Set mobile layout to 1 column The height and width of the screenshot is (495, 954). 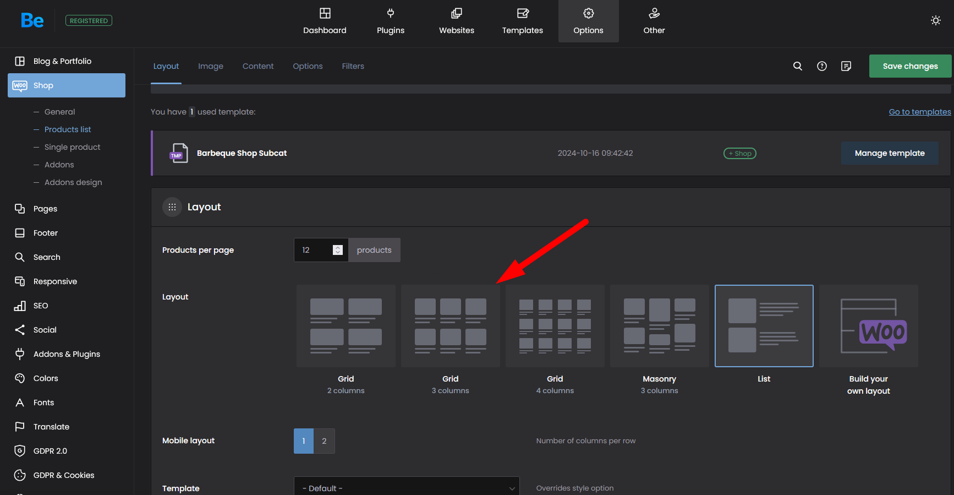[x=304, y=441]
